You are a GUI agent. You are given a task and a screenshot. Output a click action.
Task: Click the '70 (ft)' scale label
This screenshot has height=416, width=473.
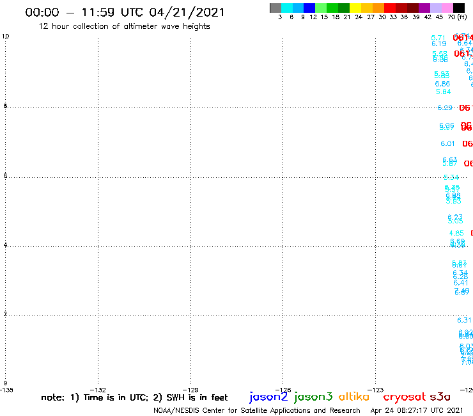click(457, 17)
